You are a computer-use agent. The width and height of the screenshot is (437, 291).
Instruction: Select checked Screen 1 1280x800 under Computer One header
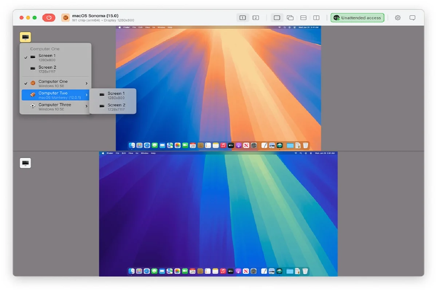click(x=47, y=57)
